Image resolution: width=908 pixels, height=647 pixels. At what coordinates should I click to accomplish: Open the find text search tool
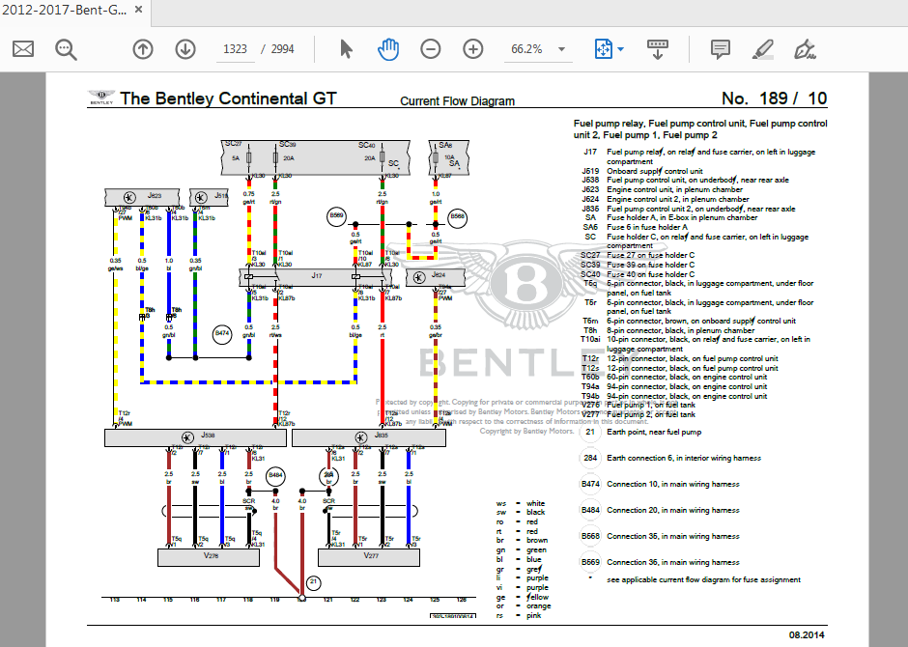66,49
